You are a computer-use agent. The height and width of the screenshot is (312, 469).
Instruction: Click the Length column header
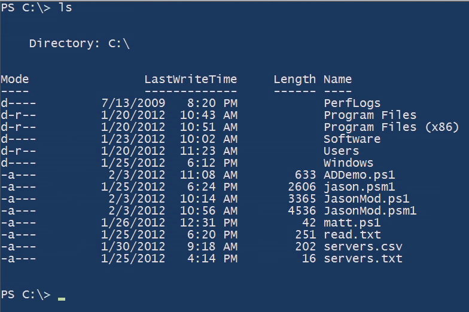click(294, 79)
